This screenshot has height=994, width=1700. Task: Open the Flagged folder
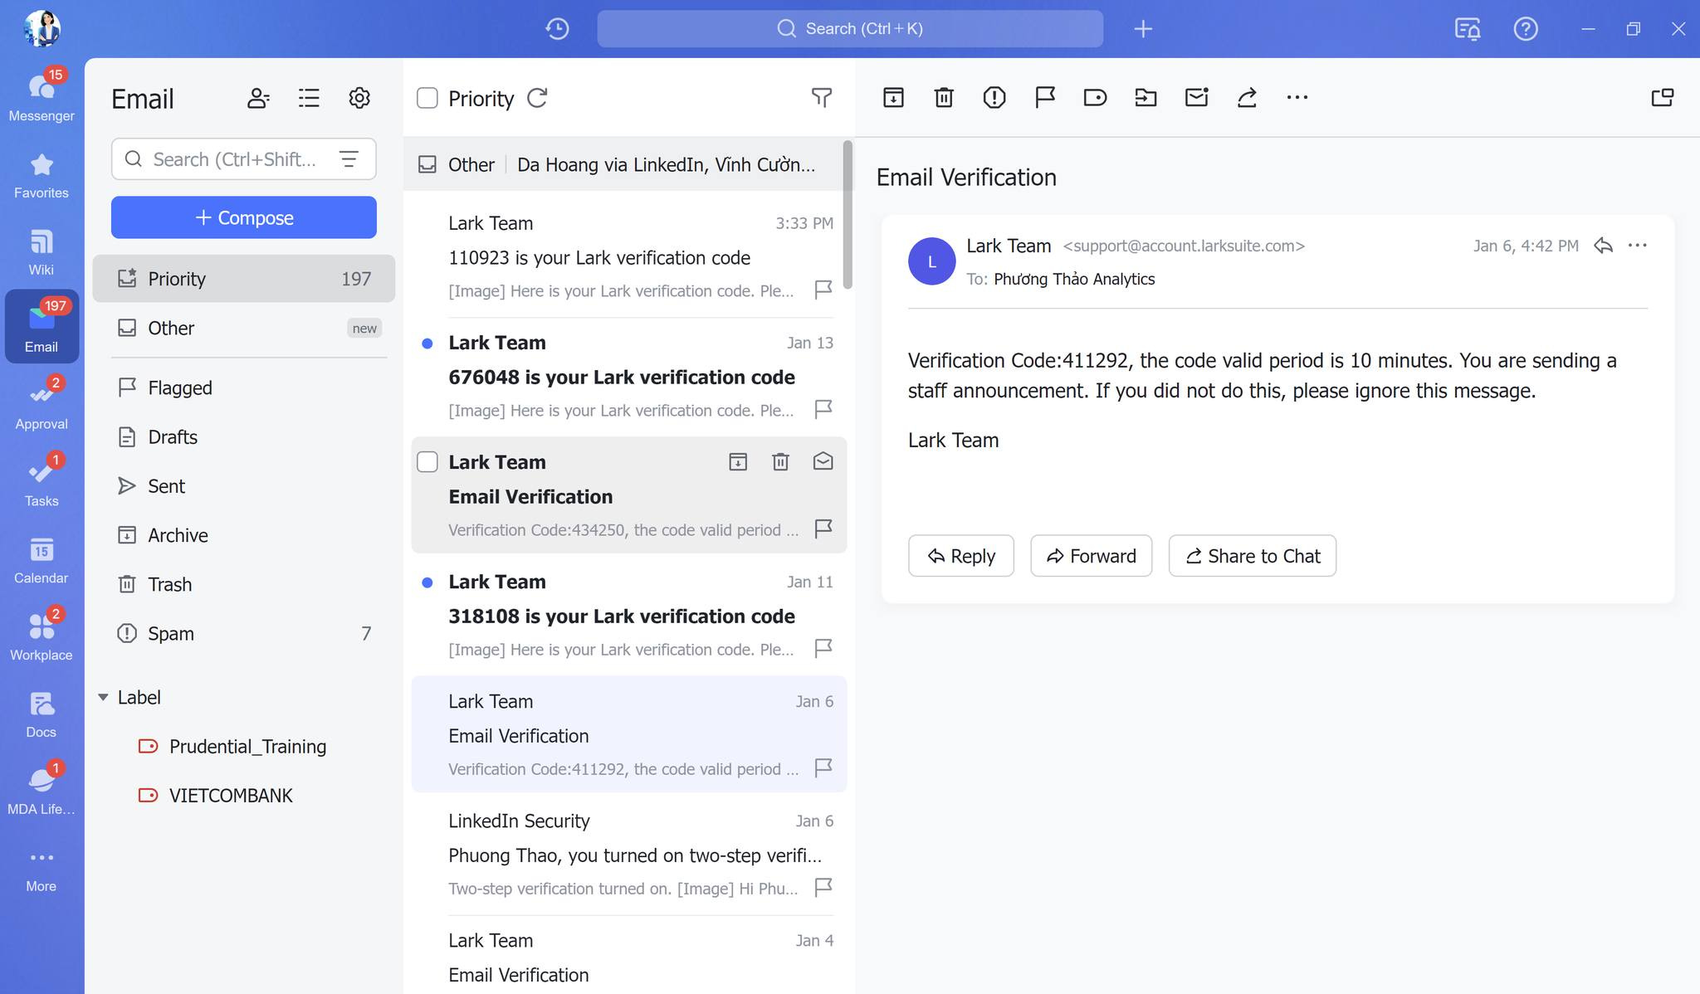(244, 387)
